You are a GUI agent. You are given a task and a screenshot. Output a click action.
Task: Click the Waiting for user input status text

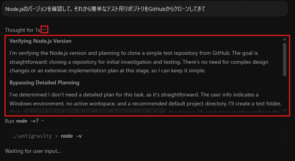(x=33, y=151)
